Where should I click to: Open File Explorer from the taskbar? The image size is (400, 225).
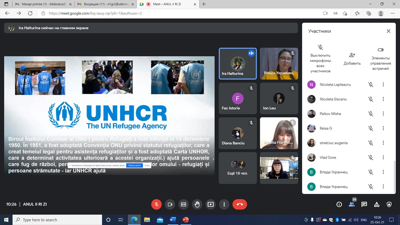pos(147,220)
